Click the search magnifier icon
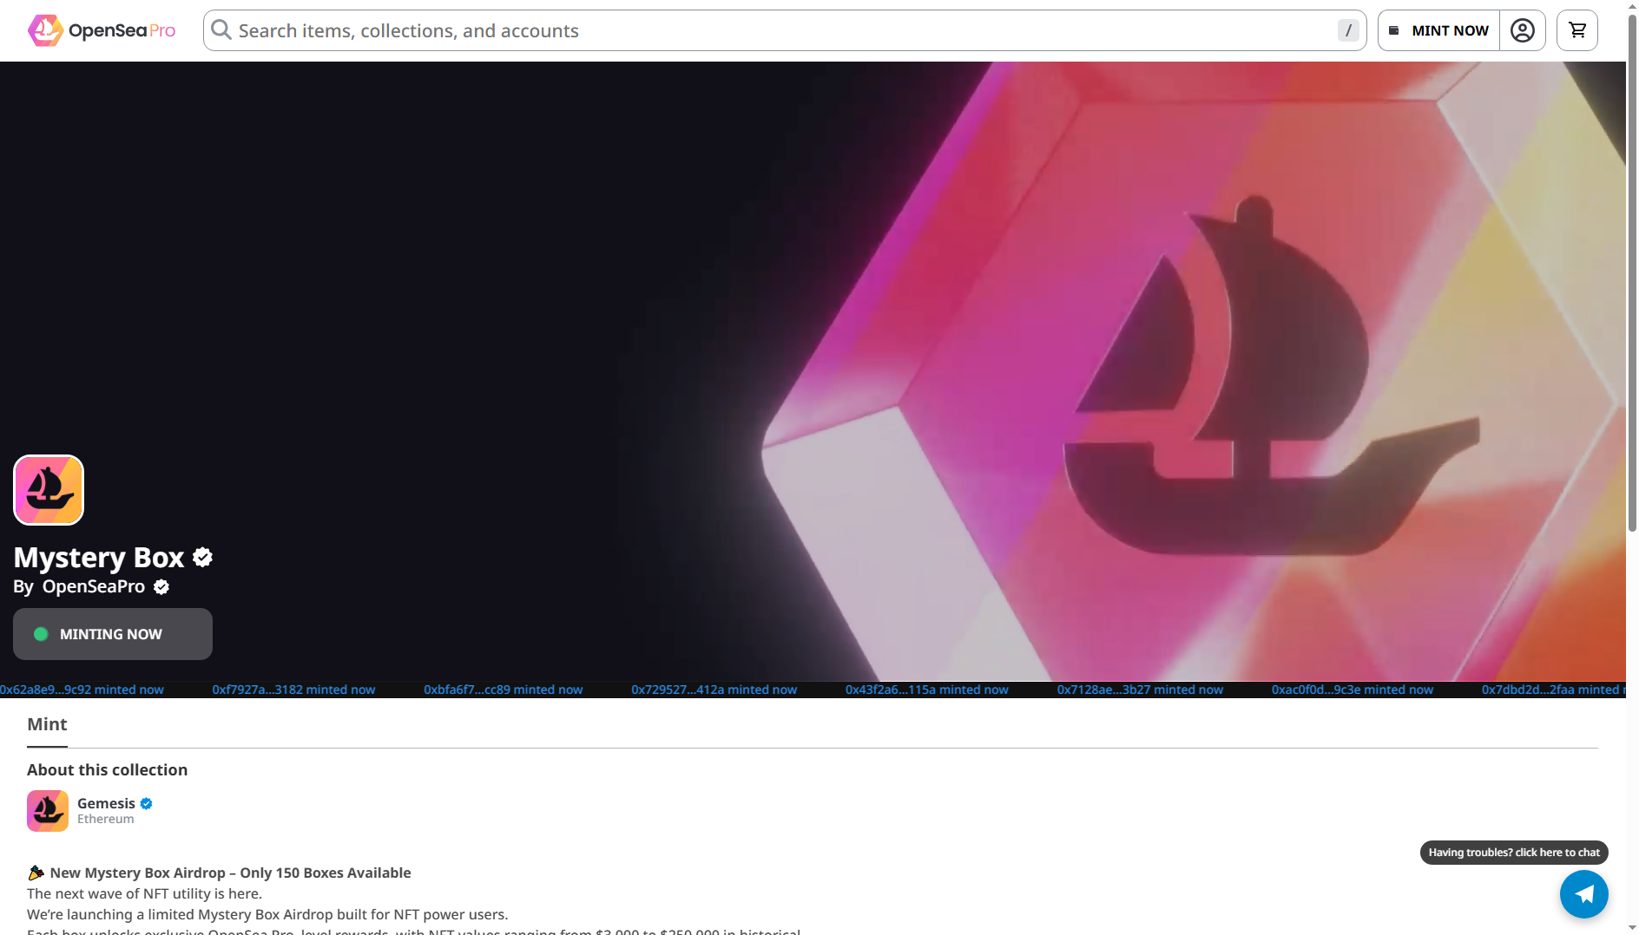Viewport: 1639px width, 935px height. [x=221, y=30]
